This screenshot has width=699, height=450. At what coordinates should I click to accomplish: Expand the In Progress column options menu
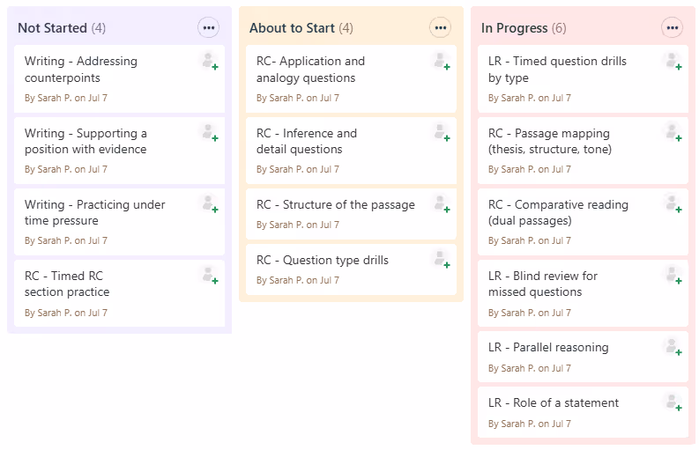[x=673, y=28]
